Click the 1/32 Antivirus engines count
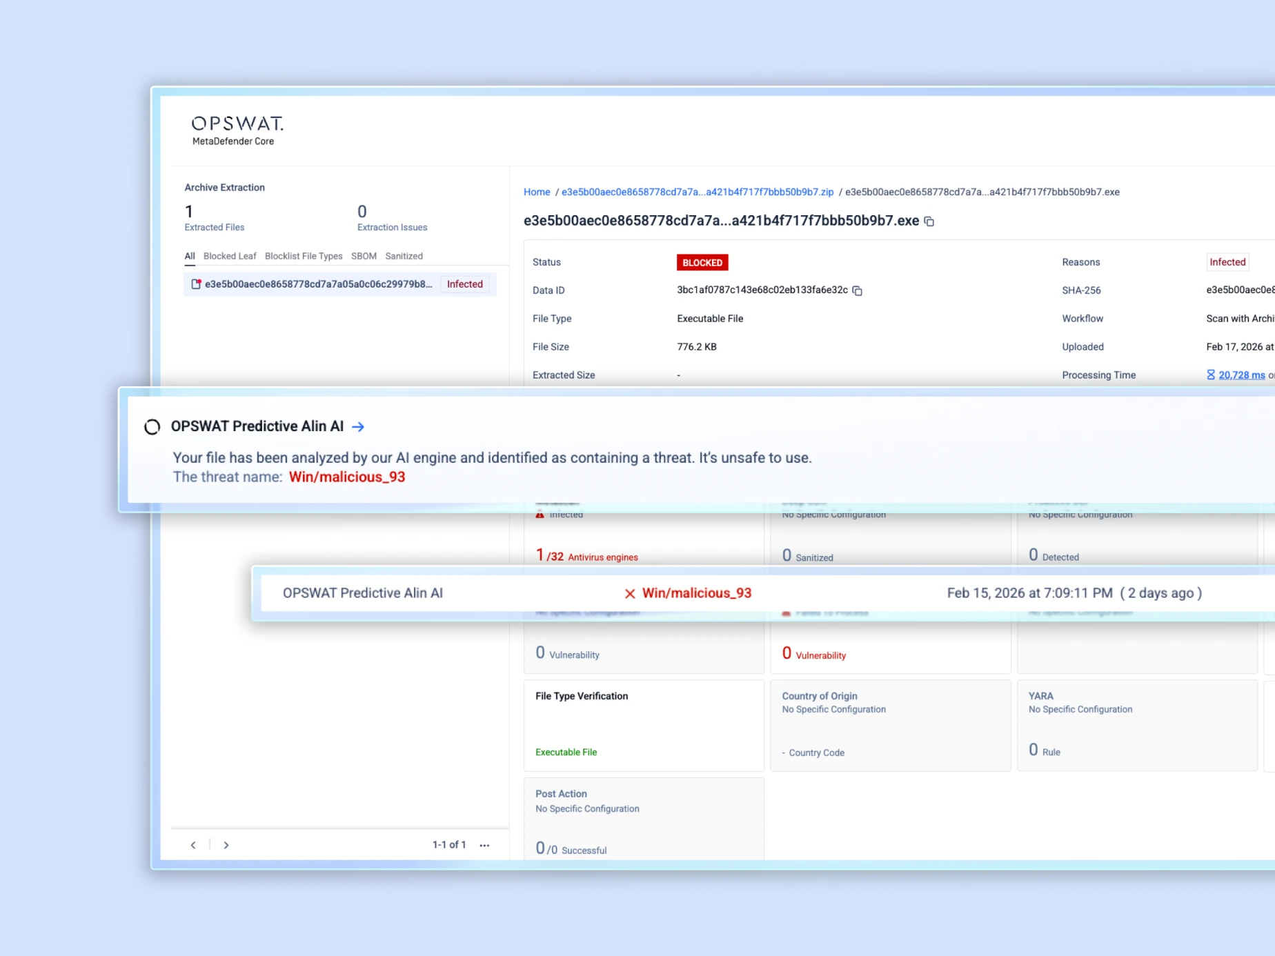Screen dimensions: 1275x956 pyautogui.click(x=587, y=555)
